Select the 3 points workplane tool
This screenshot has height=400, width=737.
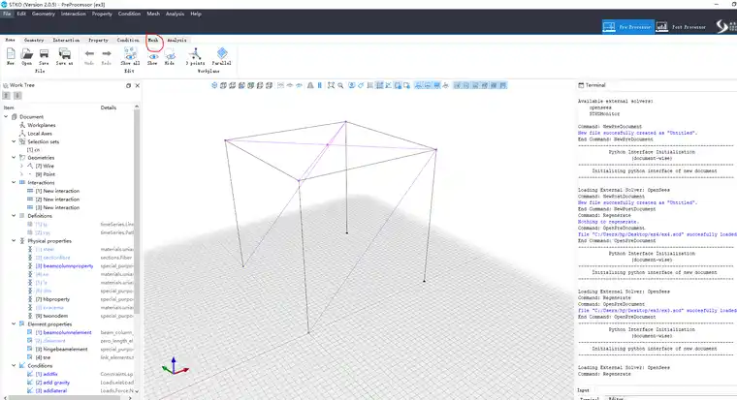[x=195, y=54]
